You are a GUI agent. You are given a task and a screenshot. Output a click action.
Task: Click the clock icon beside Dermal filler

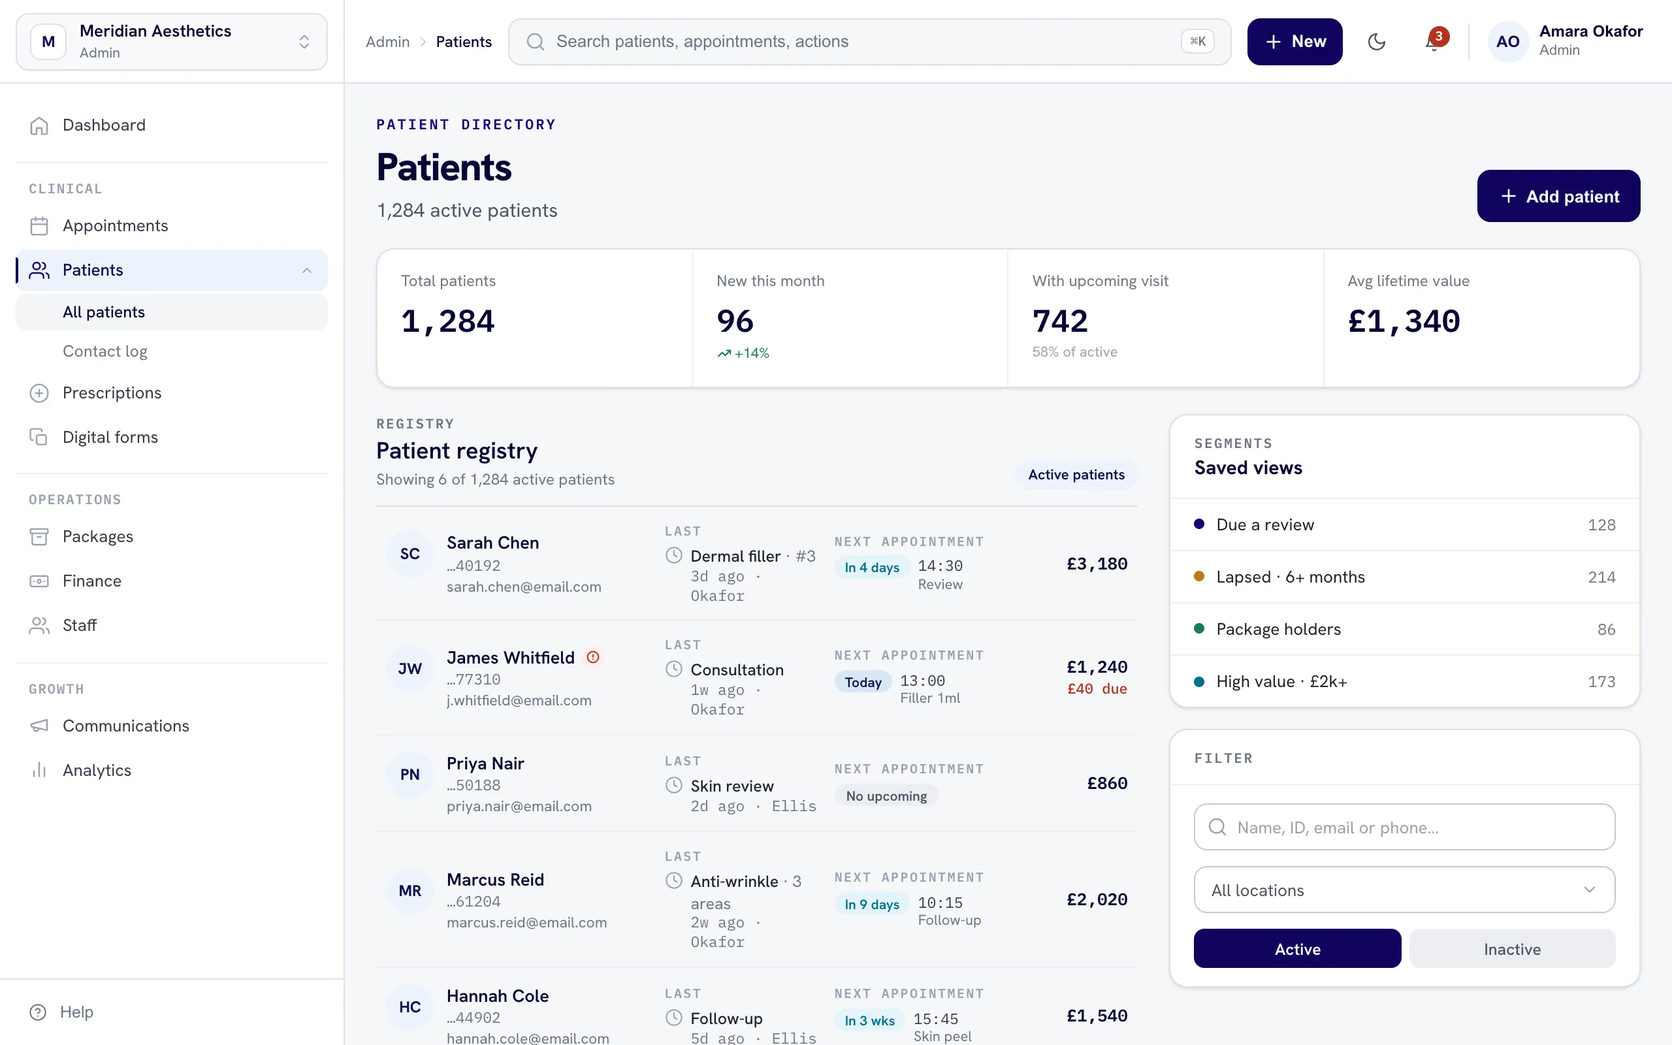click(x=673, y=556)
